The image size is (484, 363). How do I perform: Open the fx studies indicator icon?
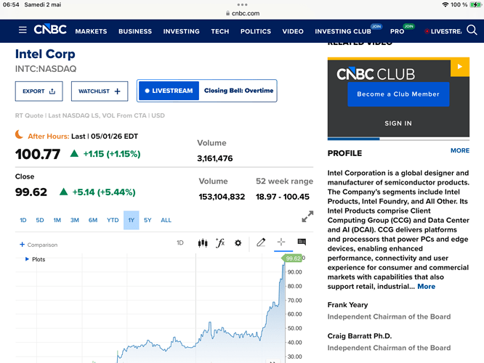(220, 243)
